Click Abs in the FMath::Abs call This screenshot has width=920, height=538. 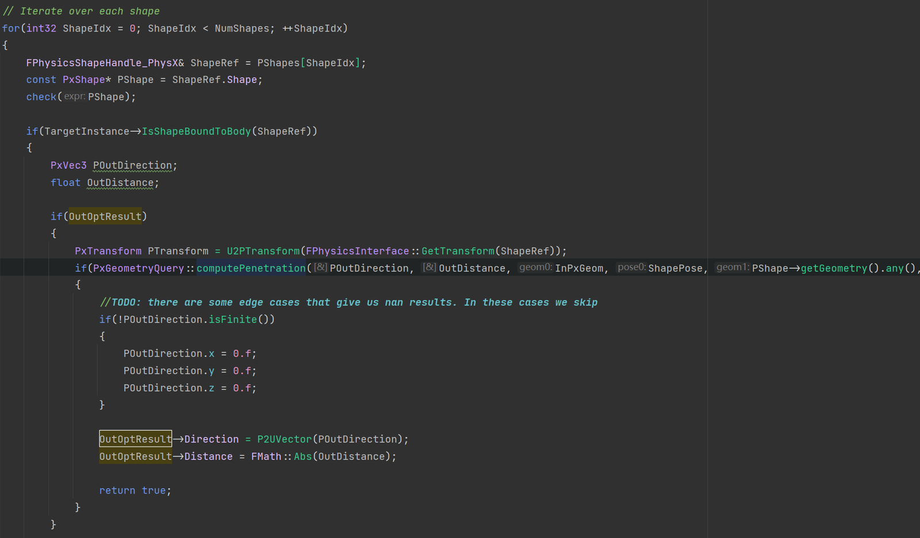[302, 456]
